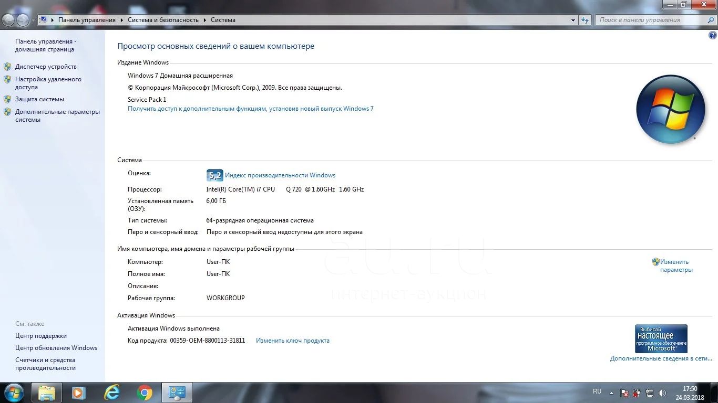Viewport: 718px width, 403px height.
Task: Open the Windows 7 upgrade functions link
Action: click(x=250, y=109)
